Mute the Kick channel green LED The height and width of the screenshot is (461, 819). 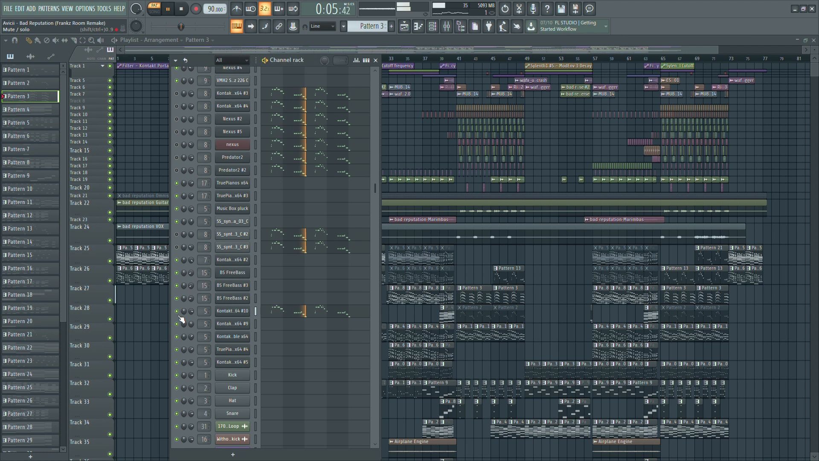(x=177, y=375)
